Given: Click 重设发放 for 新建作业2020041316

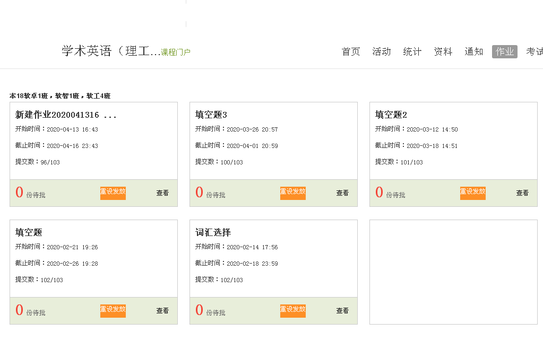Looking at the screenshot, I should coord(113,193).
